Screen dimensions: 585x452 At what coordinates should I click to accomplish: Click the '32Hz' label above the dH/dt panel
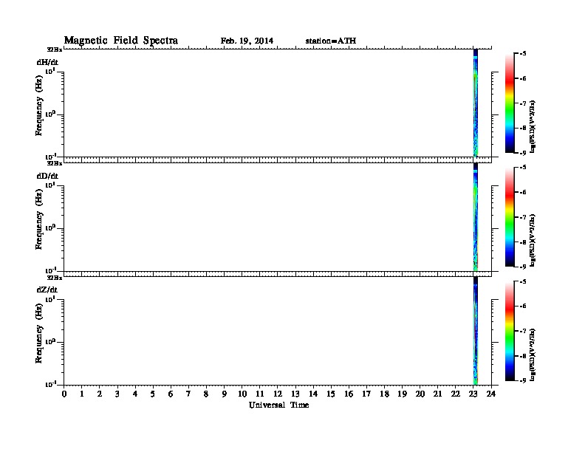pyautogui.click(x=55, y=49)
